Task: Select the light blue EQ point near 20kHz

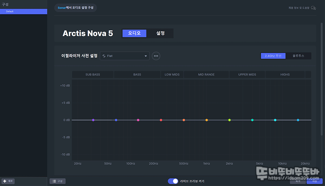Action: click(298, 120)
